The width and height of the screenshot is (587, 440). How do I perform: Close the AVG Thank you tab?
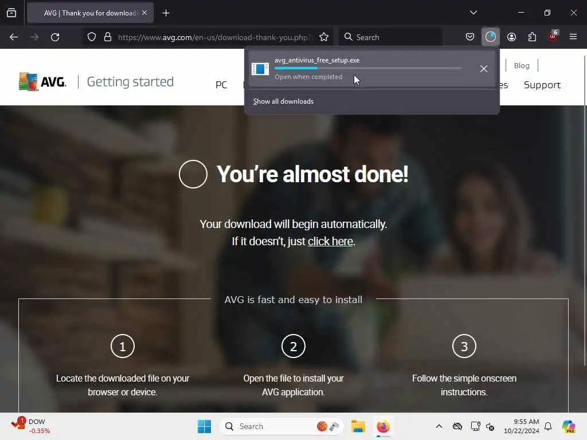point(144,13)
